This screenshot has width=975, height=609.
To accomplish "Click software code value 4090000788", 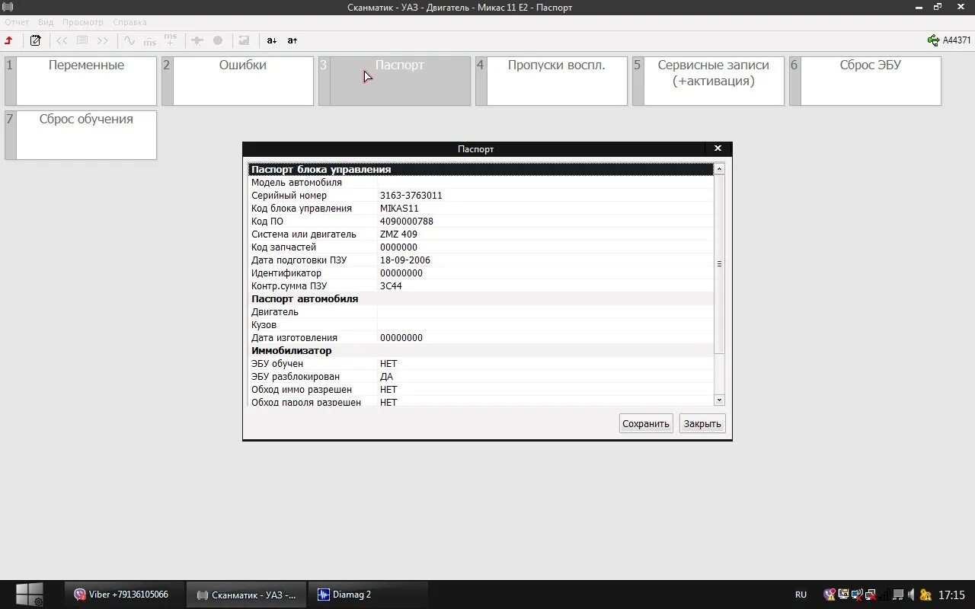I will [406, 222].
